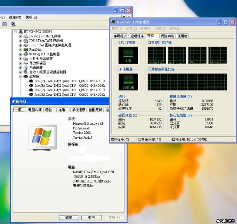This screenshot has width=237, height=224.
Task: Click the first CPU usage history graph
Action: tap(157, 55)
